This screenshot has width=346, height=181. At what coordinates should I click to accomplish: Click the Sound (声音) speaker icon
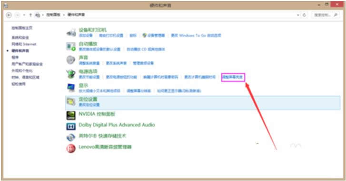71,60
